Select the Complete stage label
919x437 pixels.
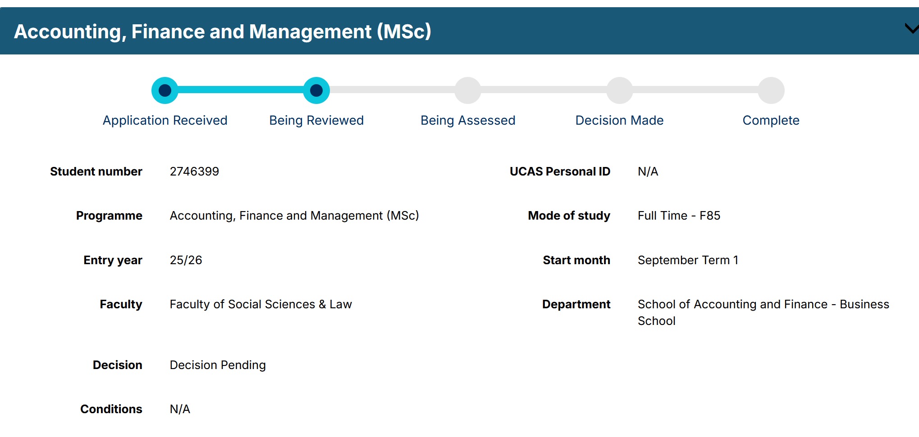point(771,121)
